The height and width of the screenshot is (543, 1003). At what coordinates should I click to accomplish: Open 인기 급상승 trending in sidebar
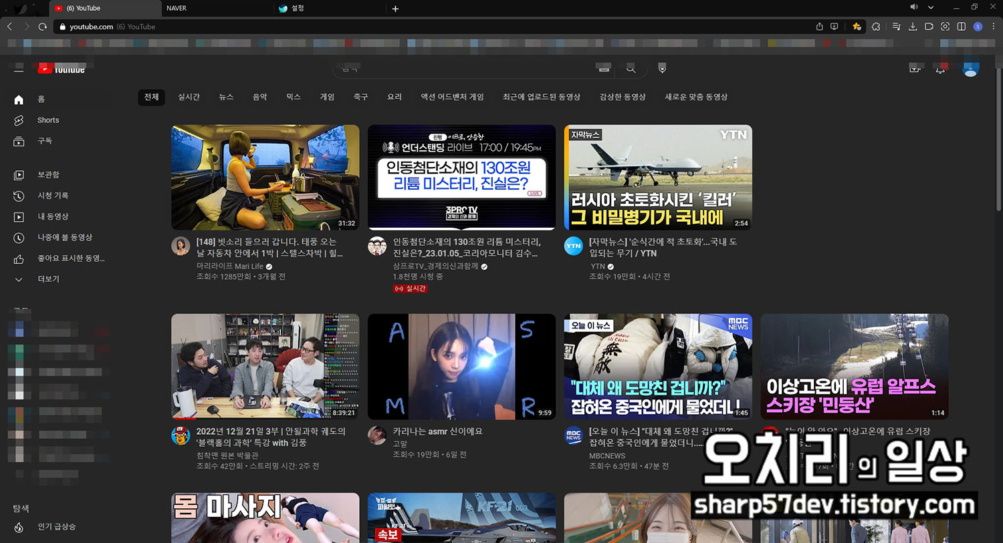56,527
